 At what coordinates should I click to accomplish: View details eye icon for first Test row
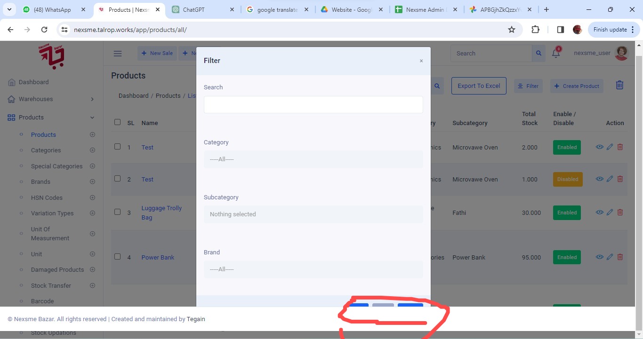click(599, 147)
